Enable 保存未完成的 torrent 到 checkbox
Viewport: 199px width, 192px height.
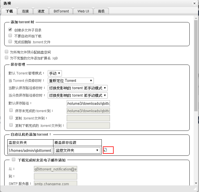click(x=11, y=110)
